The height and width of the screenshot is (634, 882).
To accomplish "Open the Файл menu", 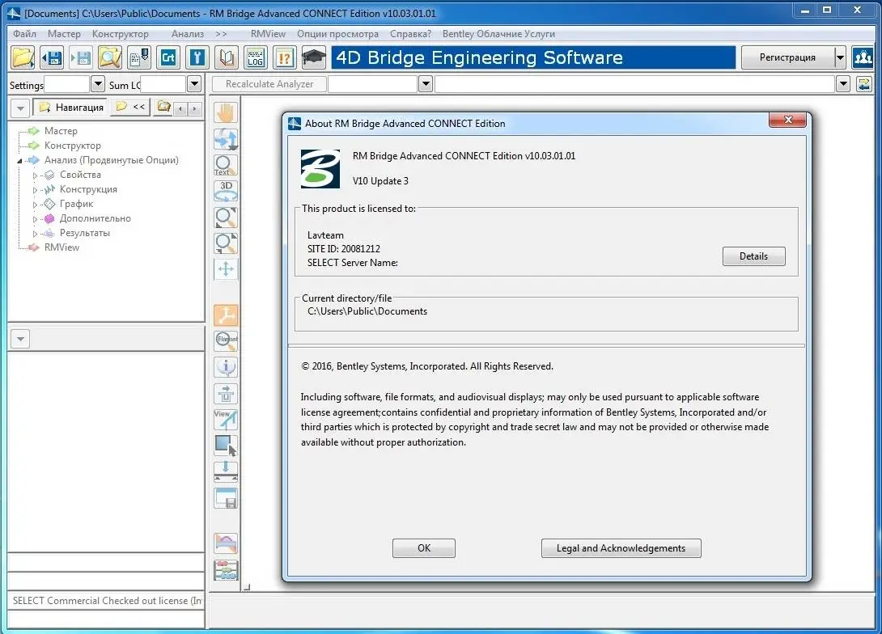I will (25, 34).
